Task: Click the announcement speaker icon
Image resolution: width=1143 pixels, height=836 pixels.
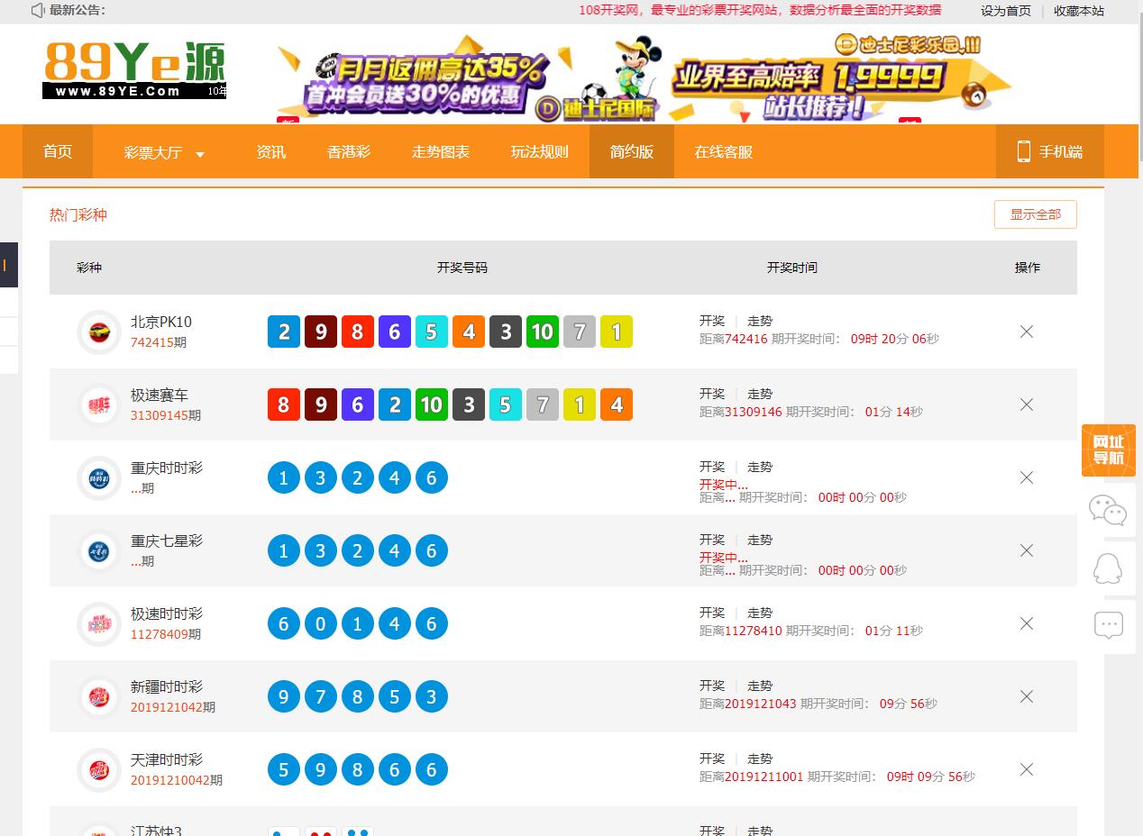Action: click(38, 10)
